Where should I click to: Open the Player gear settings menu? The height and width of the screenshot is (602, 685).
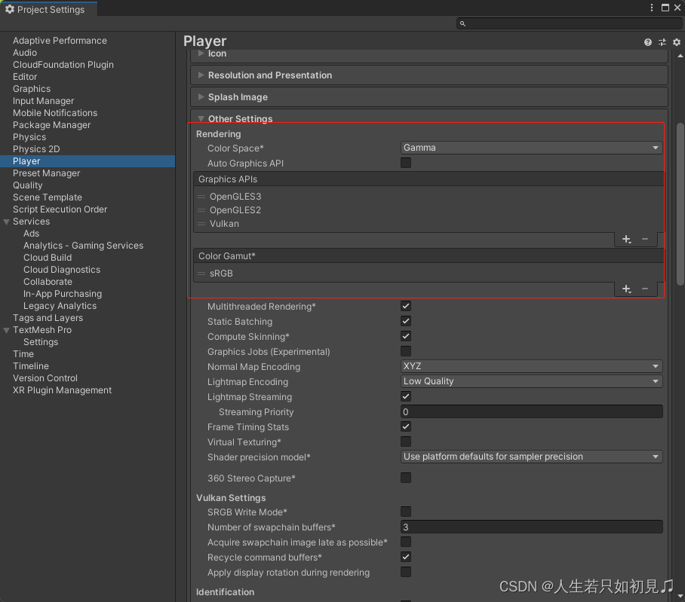[675, 42]
